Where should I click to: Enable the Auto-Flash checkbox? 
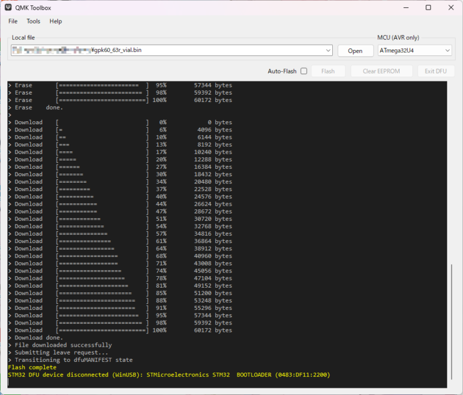pos(304,71)
